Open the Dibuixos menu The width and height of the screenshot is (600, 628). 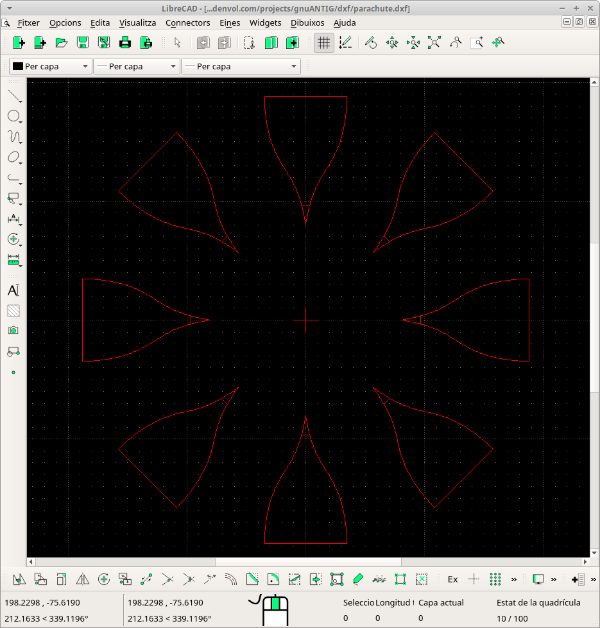tap(307, 23)
